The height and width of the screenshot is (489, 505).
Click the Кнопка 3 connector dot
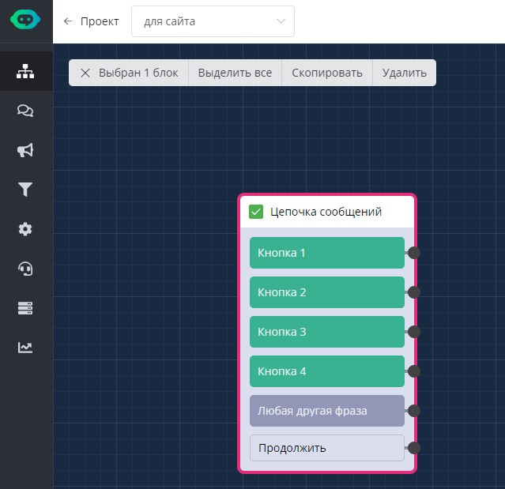pyautogui.click(x=413, y=332)
